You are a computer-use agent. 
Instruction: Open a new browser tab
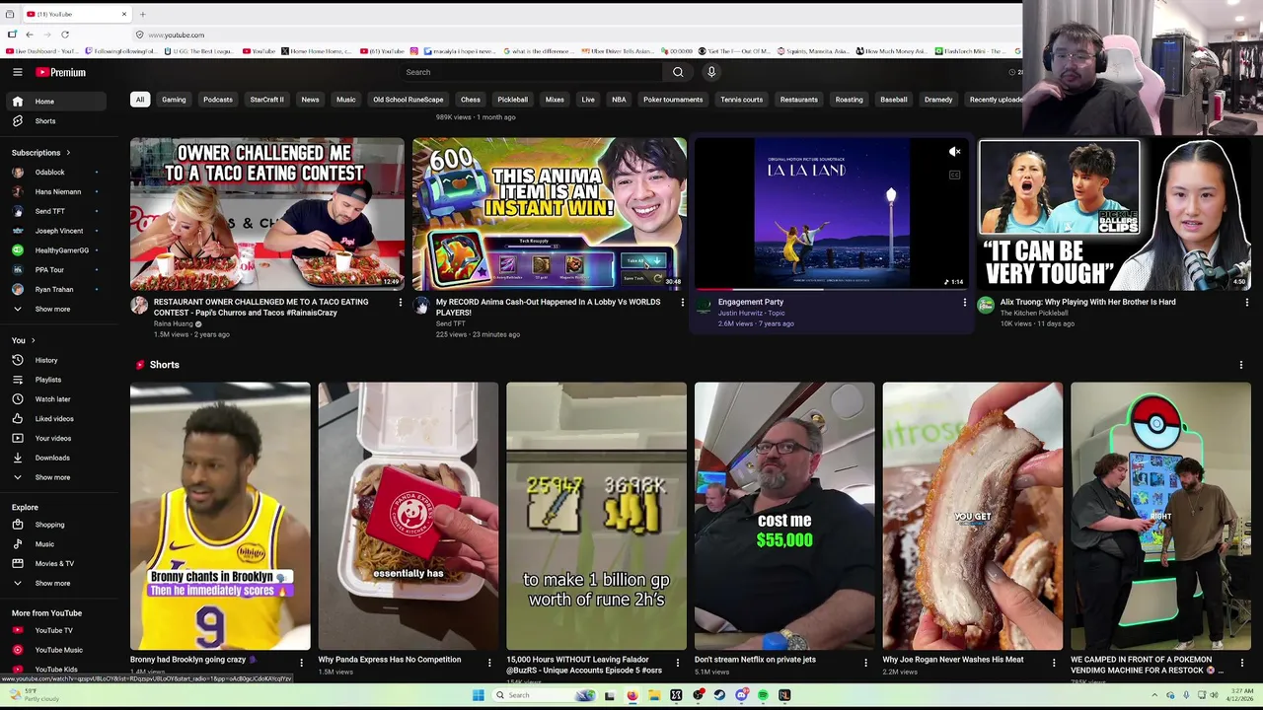click(142, 14)
